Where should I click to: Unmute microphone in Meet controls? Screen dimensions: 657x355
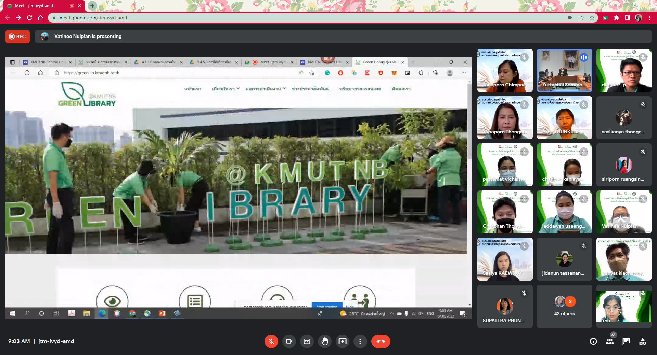(271, 341)
